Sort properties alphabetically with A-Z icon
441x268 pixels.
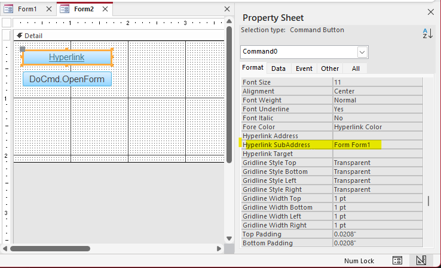click(x=427, y=33)
